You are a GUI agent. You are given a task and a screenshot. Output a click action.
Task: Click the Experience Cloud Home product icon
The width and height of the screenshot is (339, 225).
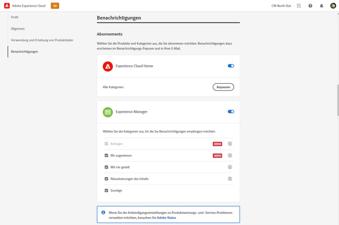(x=108, y=66)
